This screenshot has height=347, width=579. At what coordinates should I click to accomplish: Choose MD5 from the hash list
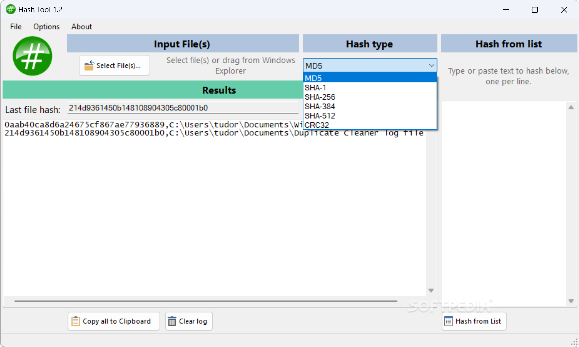coord(370,78)
